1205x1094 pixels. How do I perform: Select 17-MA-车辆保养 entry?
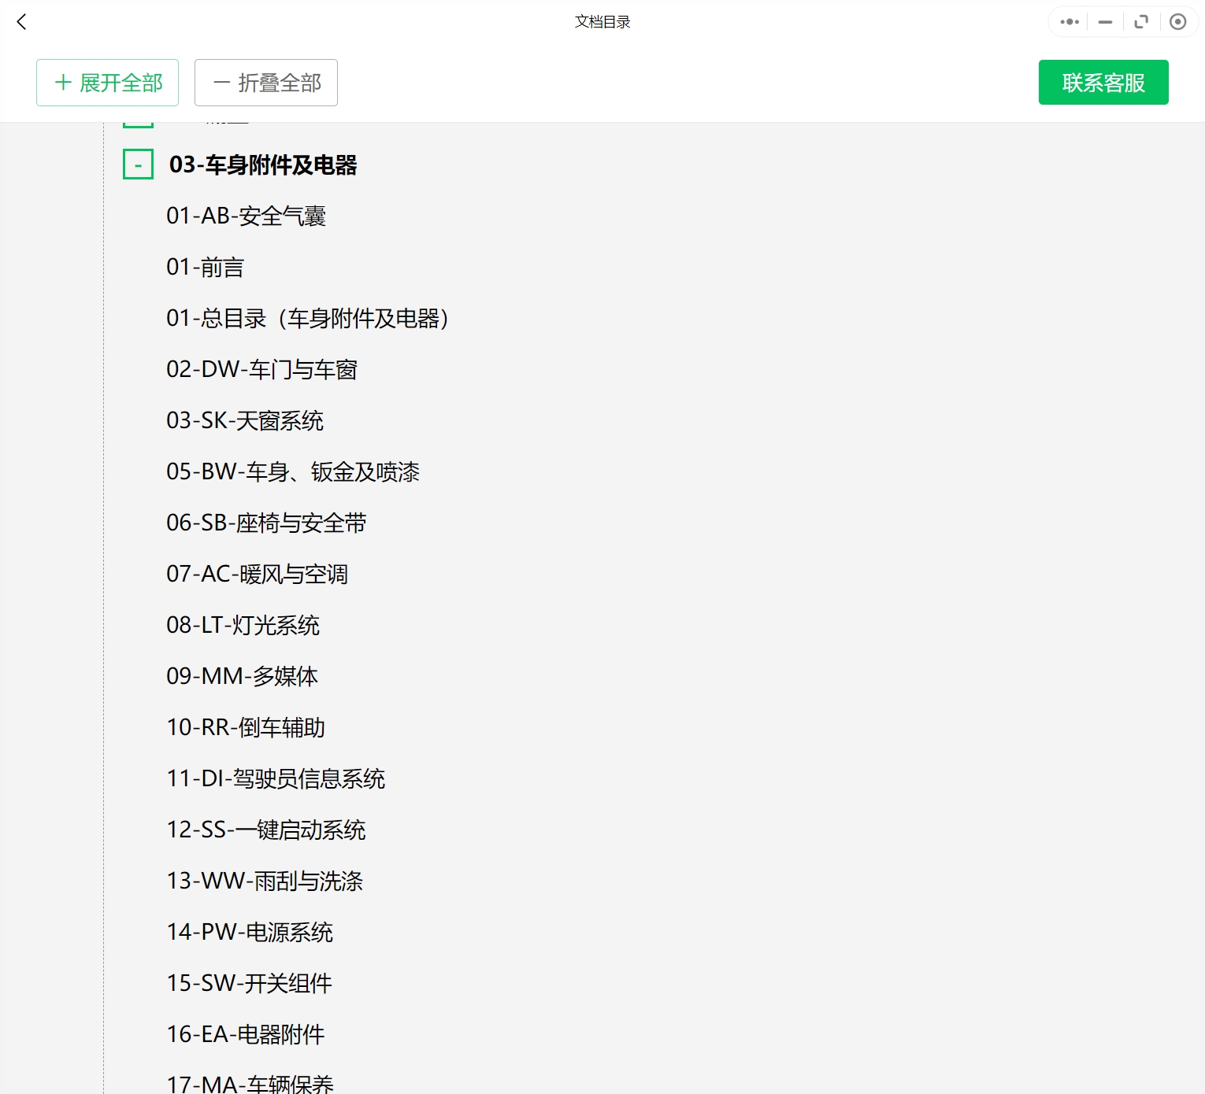pos(250,1082)
